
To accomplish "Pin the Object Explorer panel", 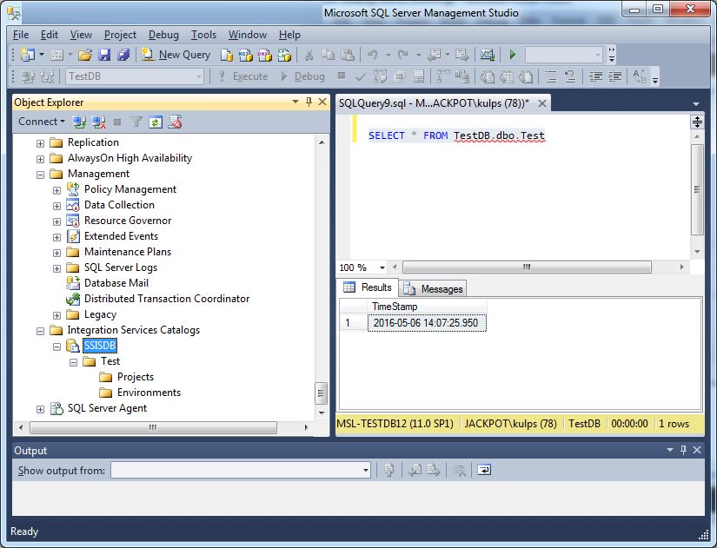I will (309, 102).
